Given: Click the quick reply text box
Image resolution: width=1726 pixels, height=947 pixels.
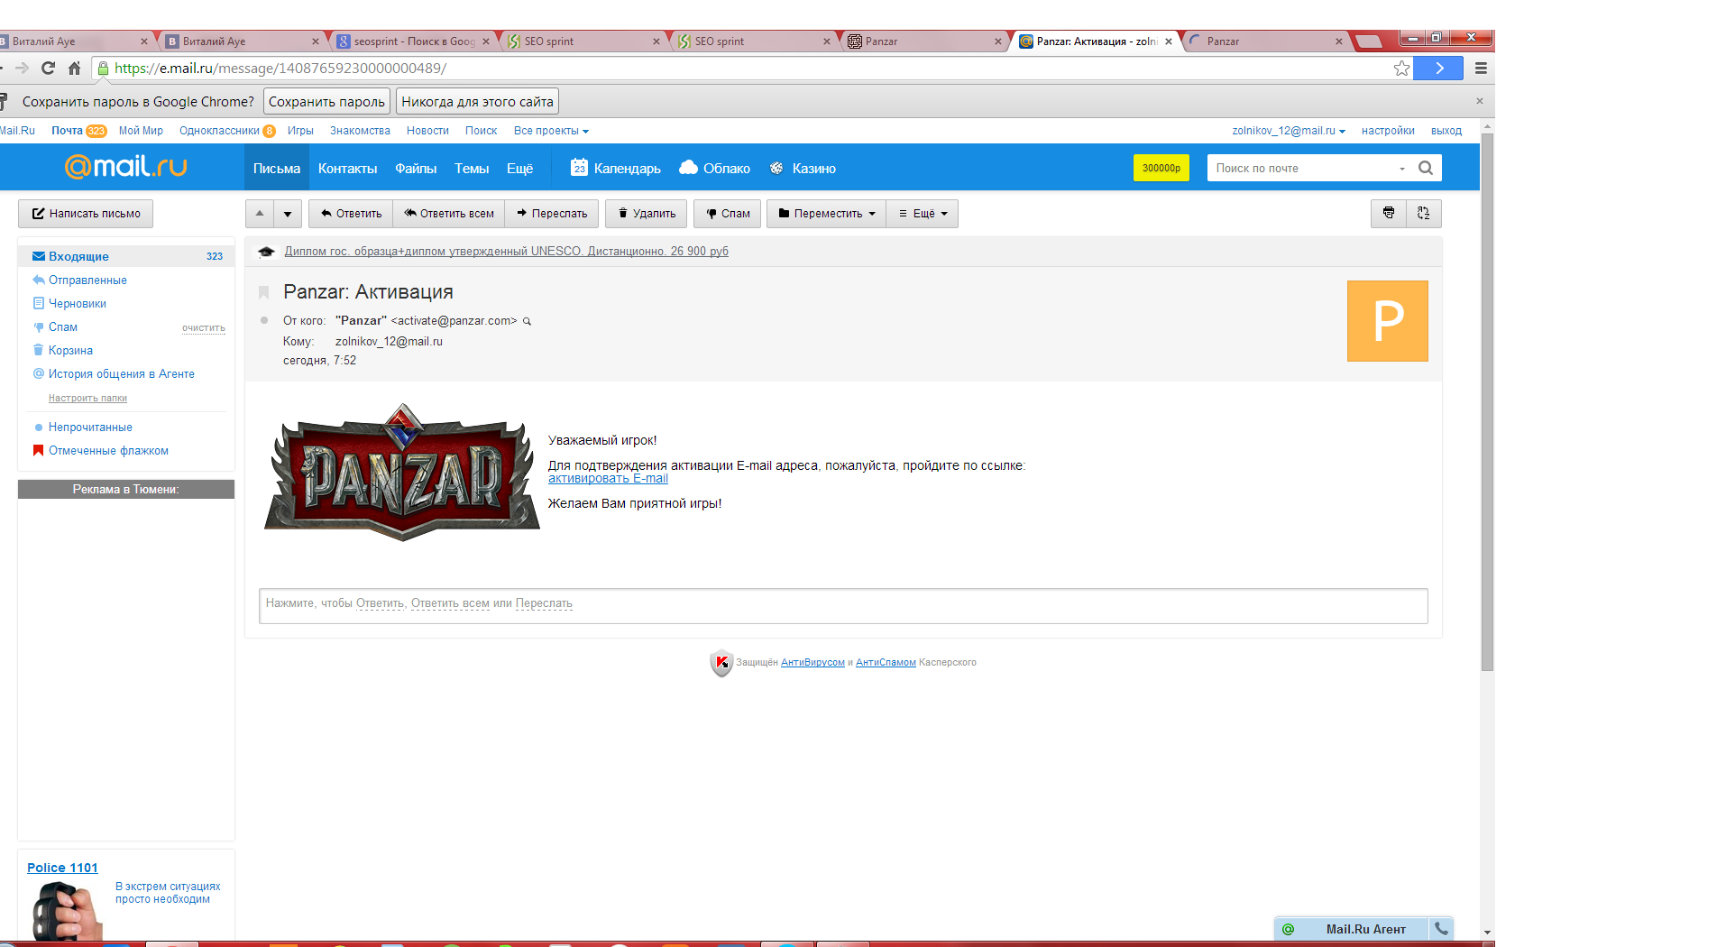Looking at the screenshot, I should click(x=843, y=605).
